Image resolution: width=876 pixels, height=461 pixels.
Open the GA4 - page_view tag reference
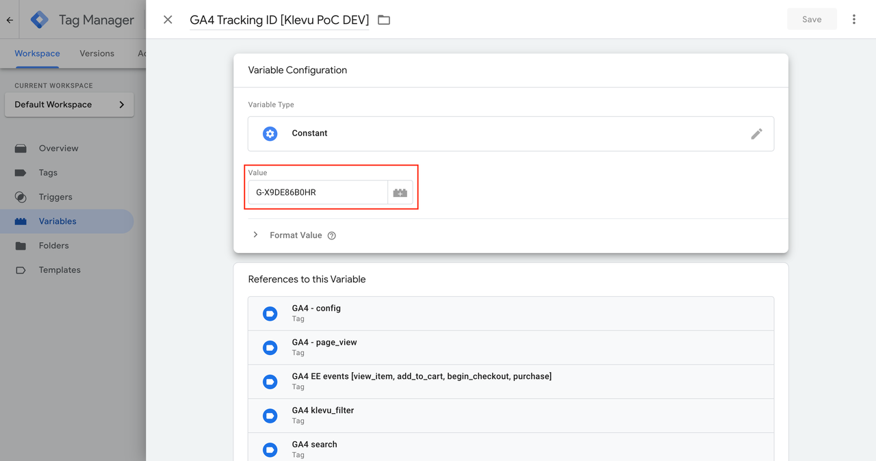pos(511,347)
